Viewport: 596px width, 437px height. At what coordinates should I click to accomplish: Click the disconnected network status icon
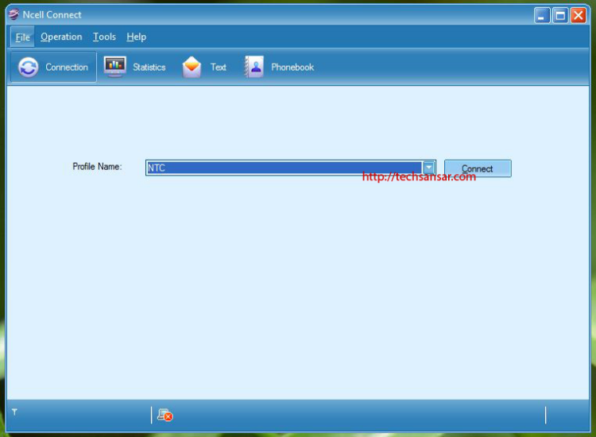click(164, 414)
